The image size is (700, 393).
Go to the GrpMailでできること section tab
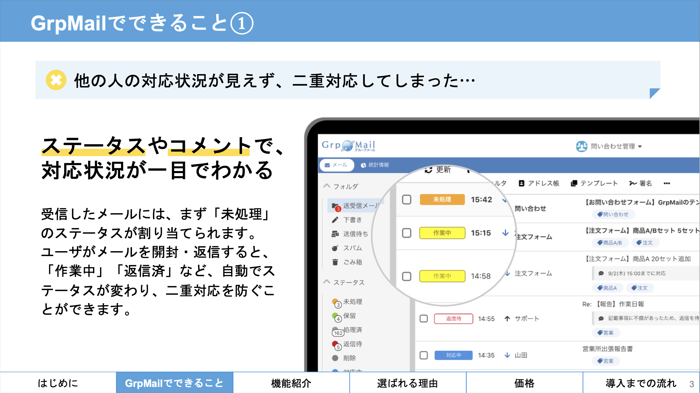tap(175, 383)
